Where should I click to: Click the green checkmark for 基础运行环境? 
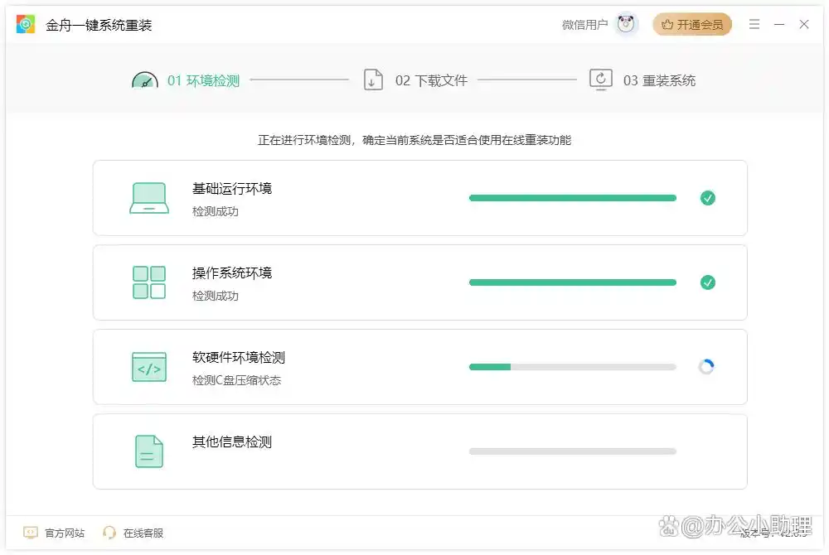click(x=707, y=198)
